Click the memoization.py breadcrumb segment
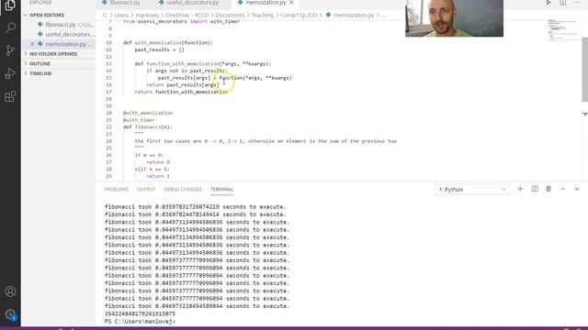Viewport: 588px width, 330px height. point(354,15)
